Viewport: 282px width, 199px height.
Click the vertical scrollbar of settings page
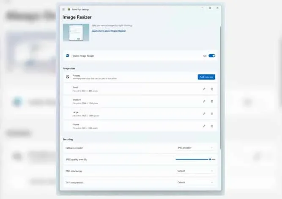[x=220, y=88]
